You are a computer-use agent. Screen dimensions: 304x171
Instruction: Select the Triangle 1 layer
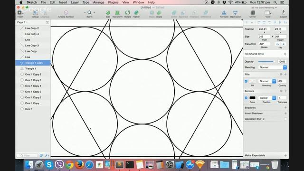tap(33, 68)
